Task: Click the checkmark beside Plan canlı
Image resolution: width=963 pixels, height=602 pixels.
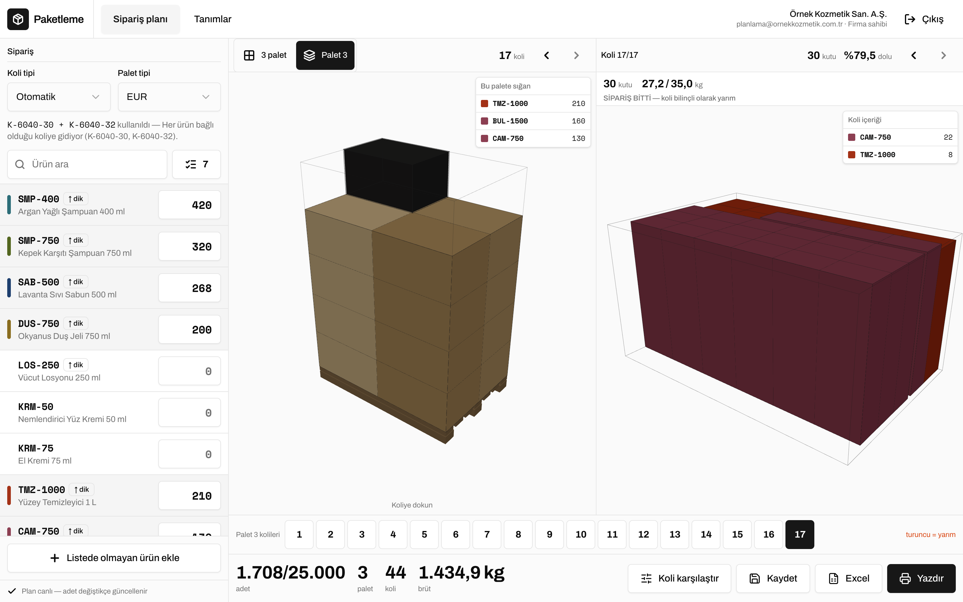Action: click(12, 591)
